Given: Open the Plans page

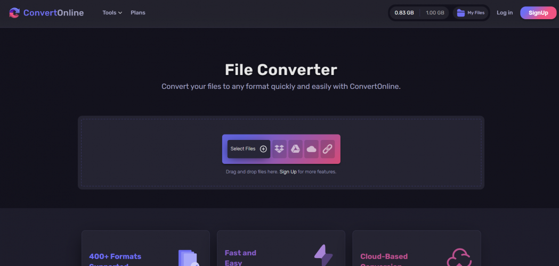Looking at the screenshot, I should pos(138,12).
